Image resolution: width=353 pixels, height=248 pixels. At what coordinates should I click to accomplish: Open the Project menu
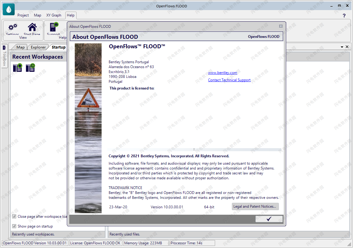coord(23,15)
